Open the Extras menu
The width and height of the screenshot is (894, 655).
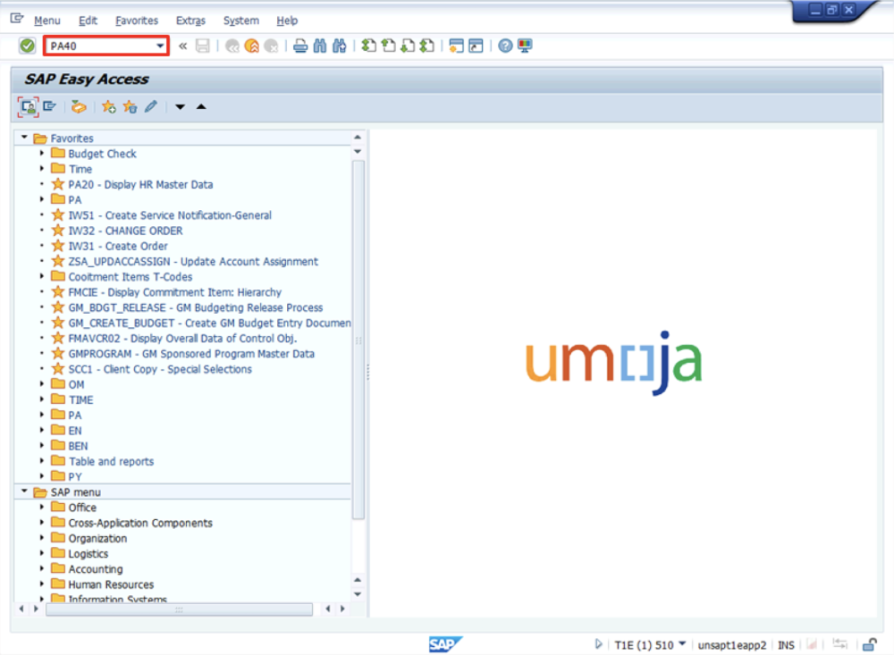pyautogui.click(x=190, y=21)
